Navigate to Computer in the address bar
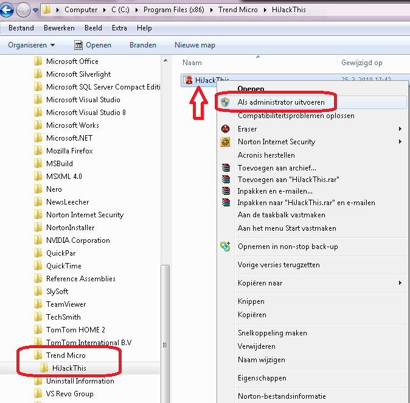Screen dimensions: 410x403 pos(81,10)
